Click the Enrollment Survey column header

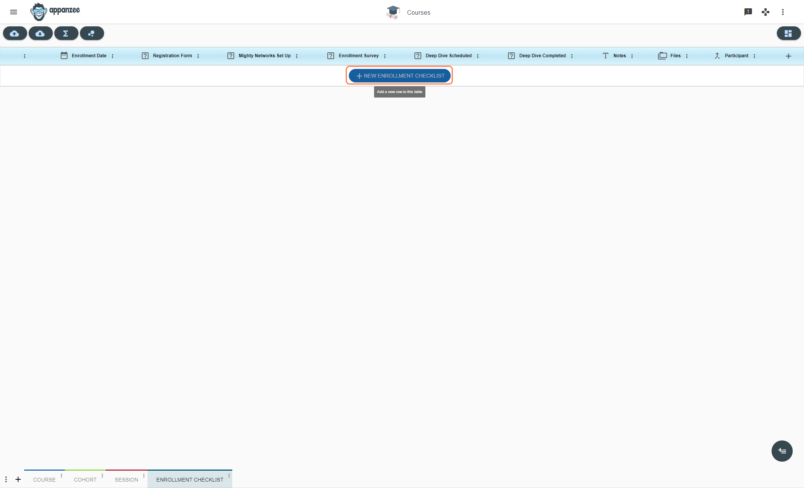(359, 56)
